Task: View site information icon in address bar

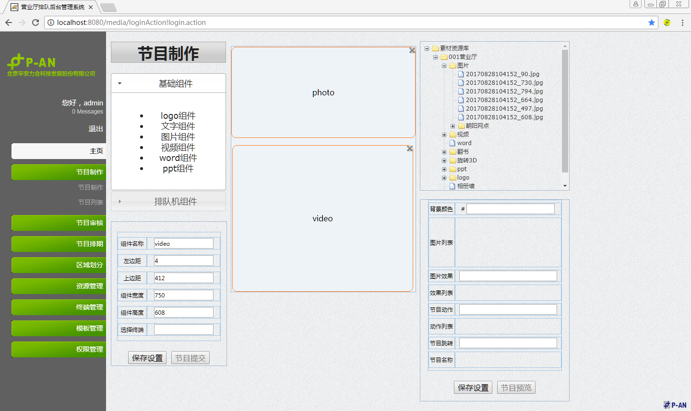Action: 51,23
